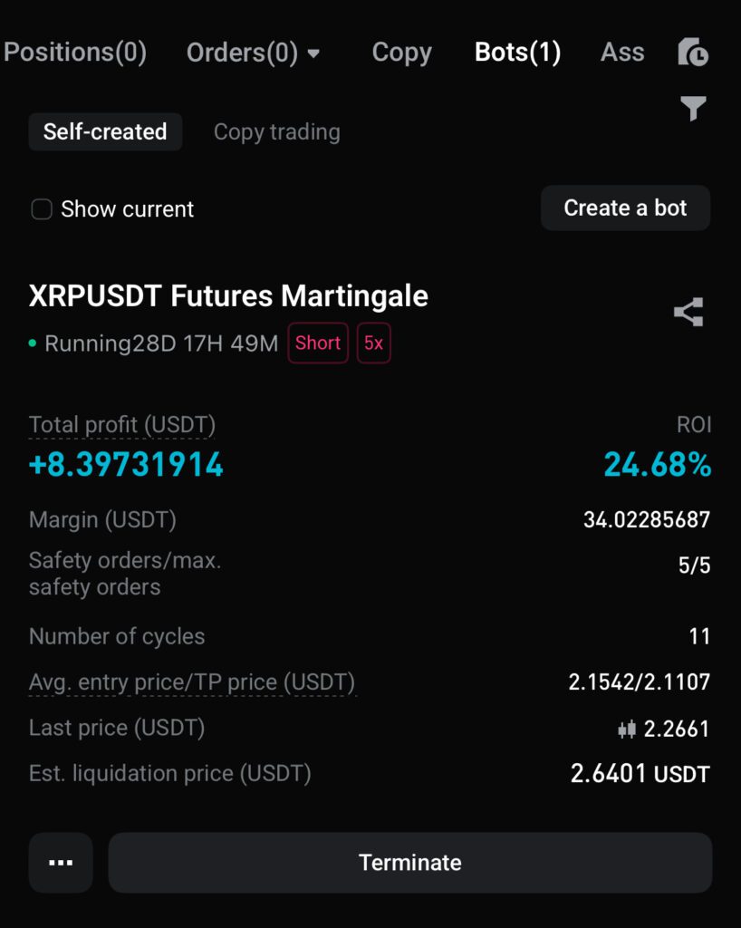Terminate the running Martingale bot
The image size is (741, 928).
(x=409, y=862)
